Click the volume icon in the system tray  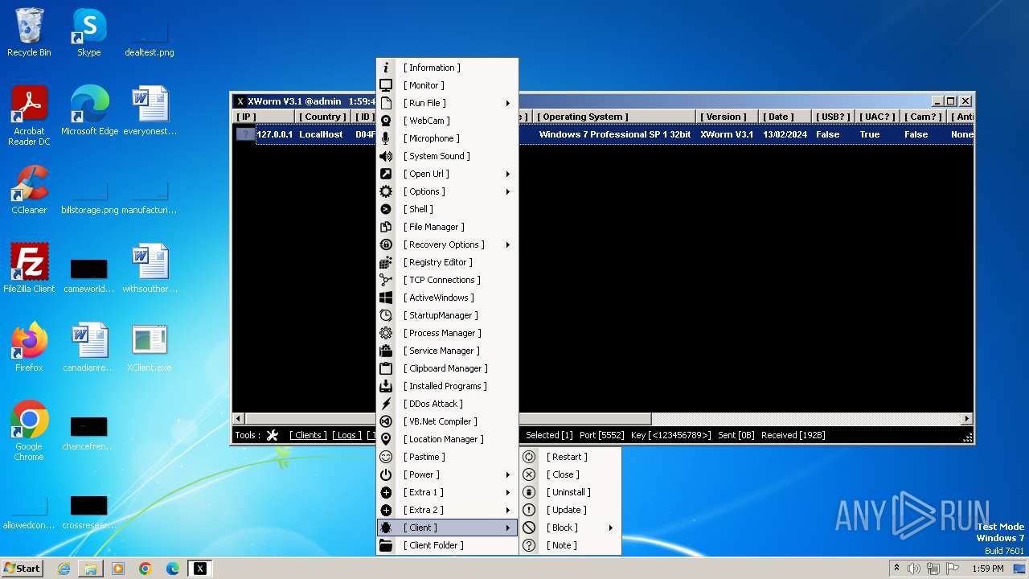[x=914, y=569]
